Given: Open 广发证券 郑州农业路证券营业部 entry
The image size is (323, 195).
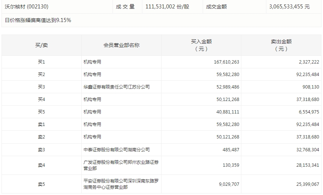Looking at the screenshot, I should tap(121, 165).
